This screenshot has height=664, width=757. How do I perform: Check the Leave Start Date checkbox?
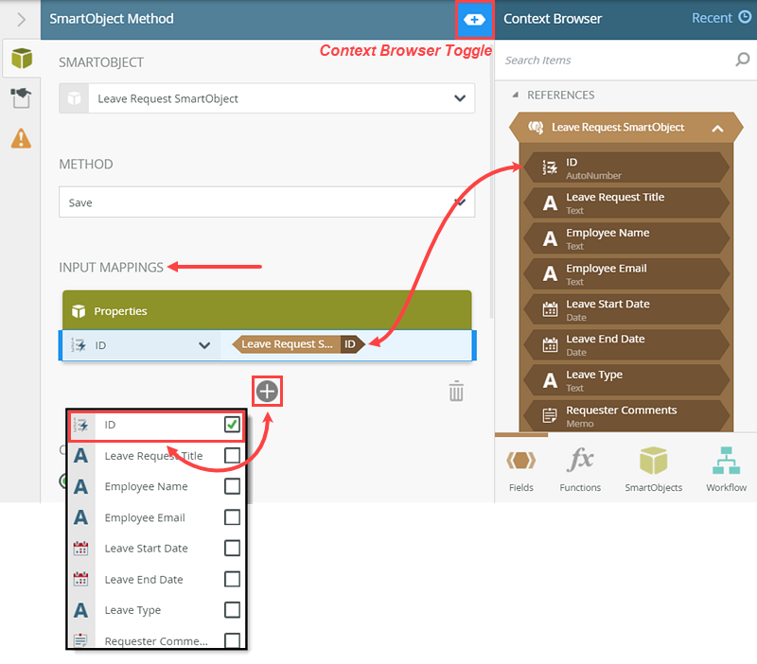(232, 548)
